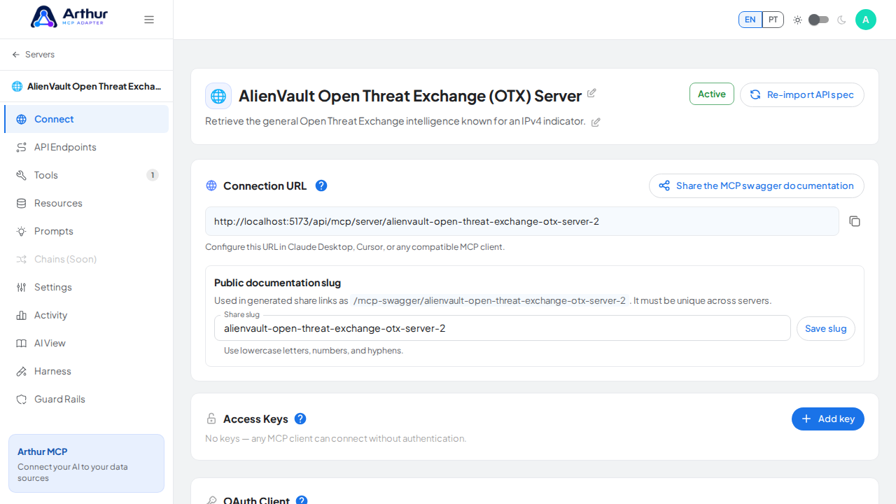The height and width of the screenshot is (504, 896).
Task: Click the 'No keys' authentication notice
Action: coord(336,438)
